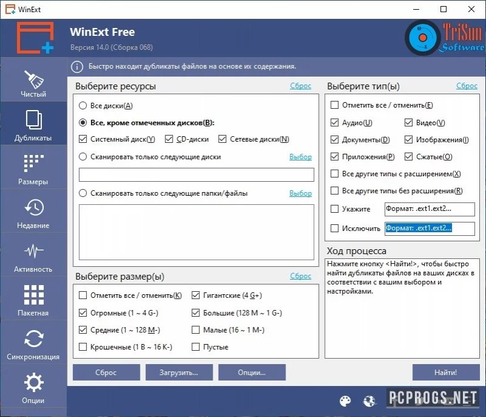Click the bottom Опции... button
This screenshot has width=486, height=417.
pyautogui.click(x=252, y=373)
